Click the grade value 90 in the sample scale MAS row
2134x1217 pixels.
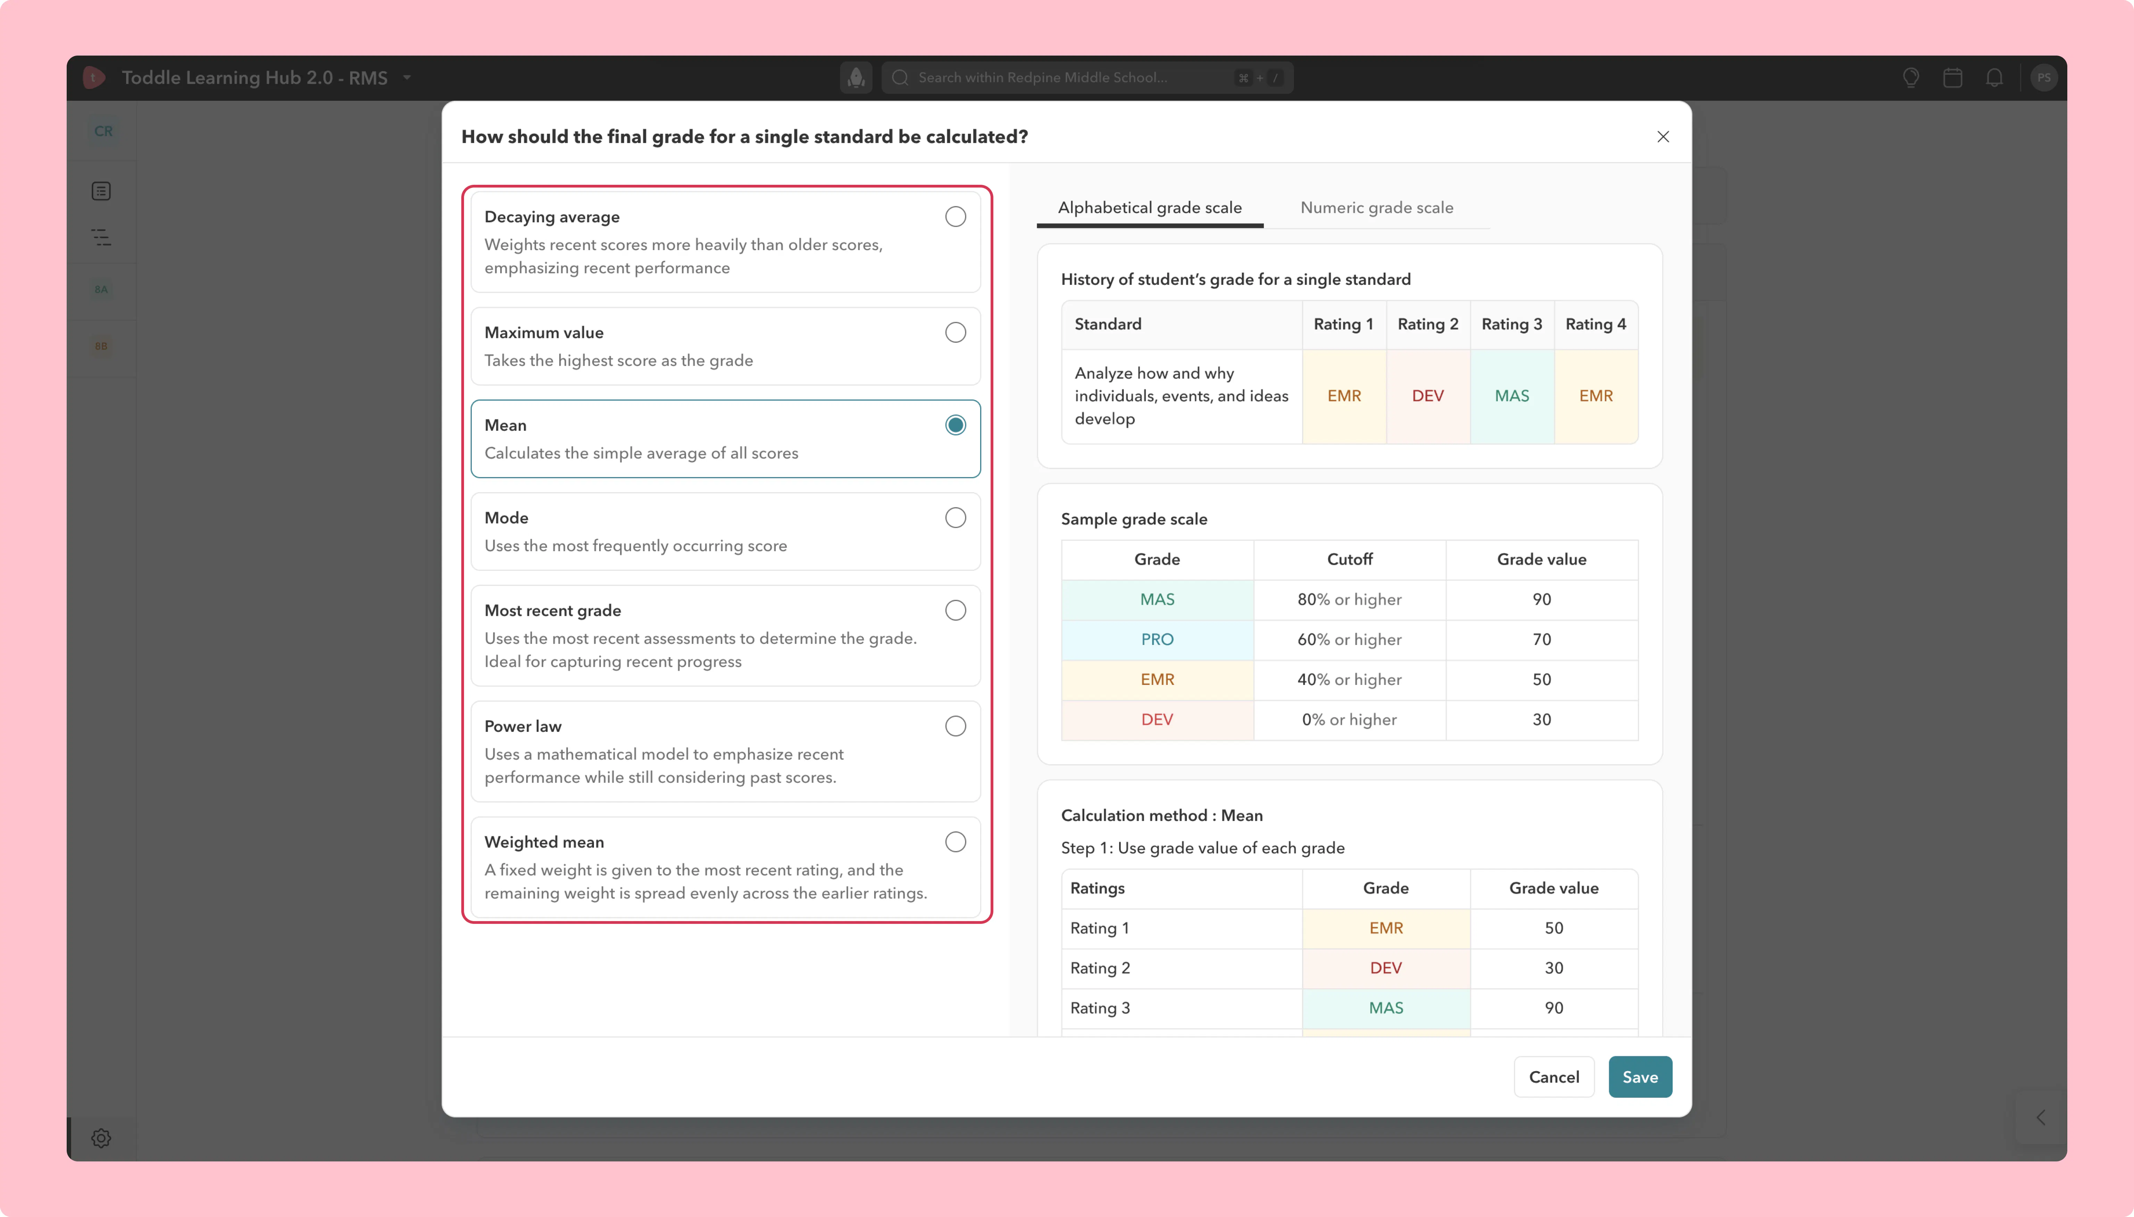[1542, 599]
